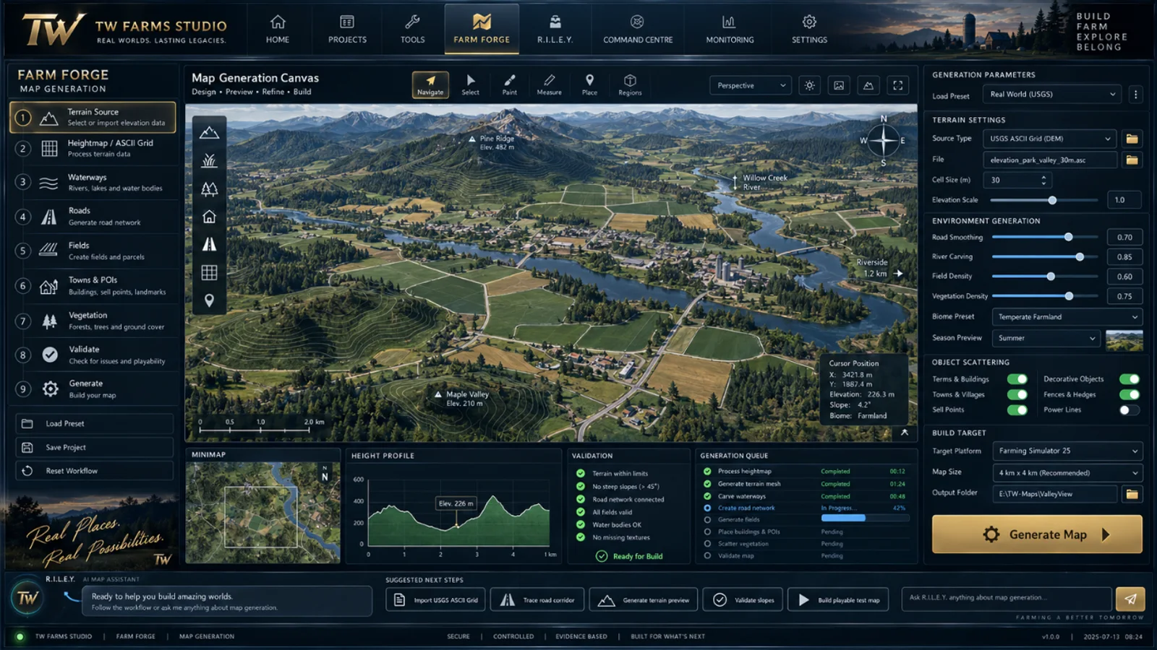Click the fullscreen expand icon
Screen dimensions: 1157x650
(897, 85)
